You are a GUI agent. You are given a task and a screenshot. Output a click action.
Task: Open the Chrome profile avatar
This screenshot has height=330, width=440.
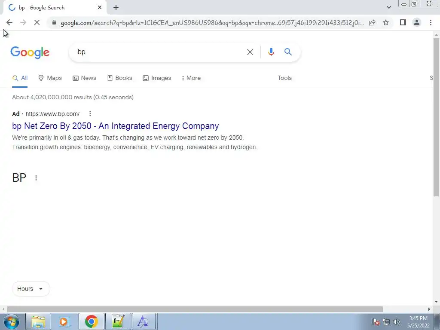tap(417, 22)
